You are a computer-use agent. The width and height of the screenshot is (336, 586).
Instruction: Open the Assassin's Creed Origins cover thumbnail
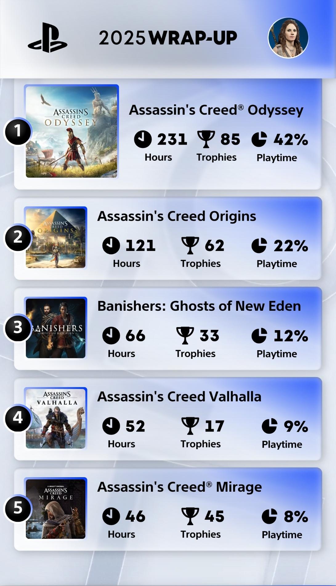click(56, 238)
